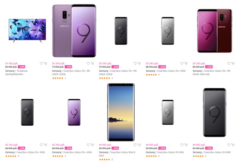242x163 pixels.
Task: Add gray Galaxy S9+ 64Gb to cart
Action: point(186,63)
